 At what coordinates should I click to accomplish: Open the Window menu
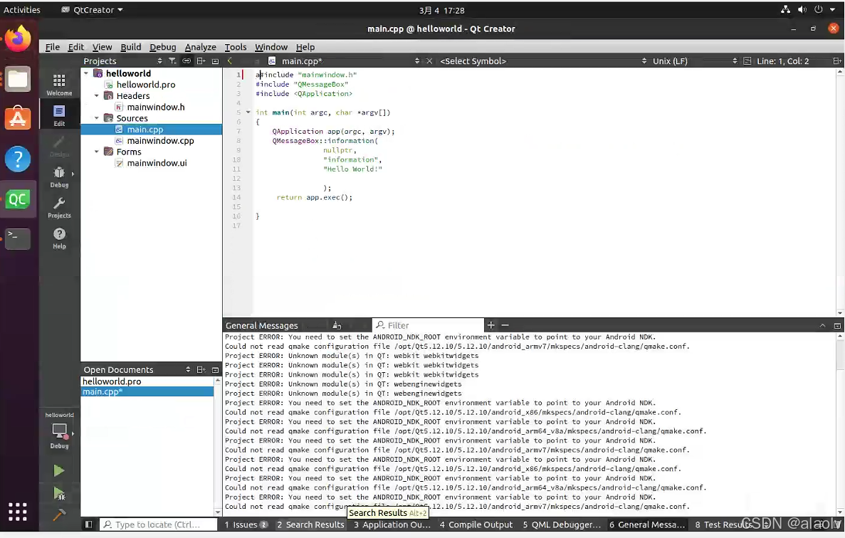pyautogui.click(x=271, y=47)
